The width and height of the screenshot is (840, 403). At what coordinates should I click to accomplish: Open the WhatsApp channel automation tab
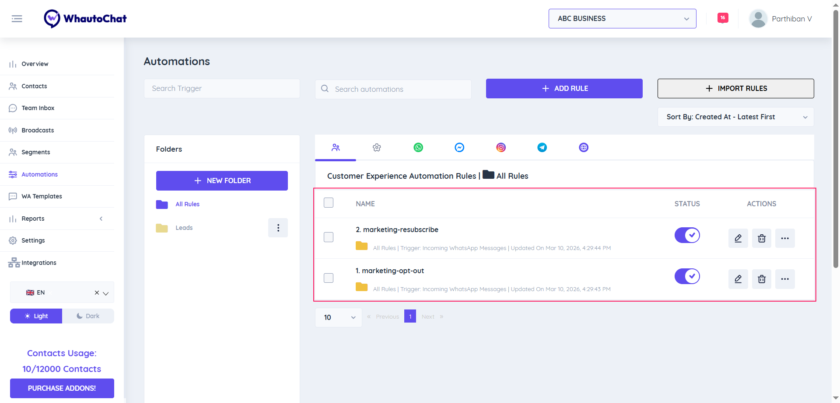[418, 148]
